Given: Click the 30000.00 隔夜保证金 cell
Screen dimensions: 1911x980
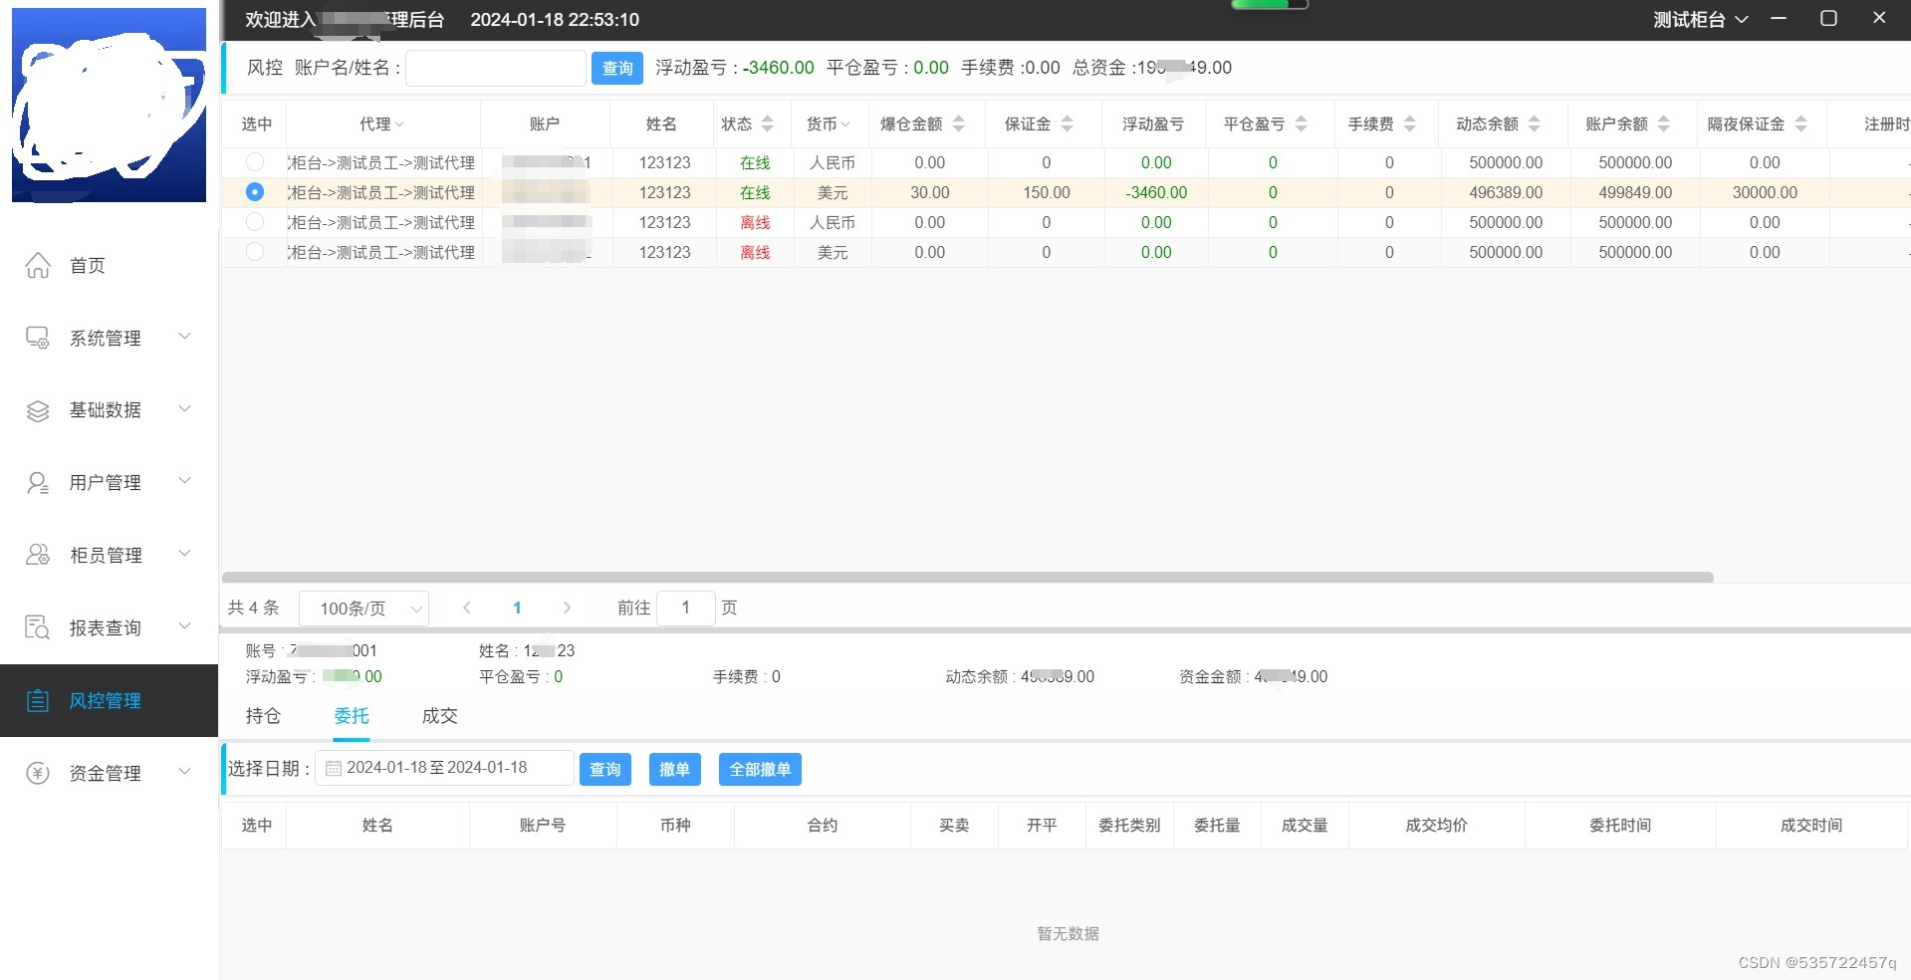Looking at the screenshot, I should click(x=1765, y=192).
